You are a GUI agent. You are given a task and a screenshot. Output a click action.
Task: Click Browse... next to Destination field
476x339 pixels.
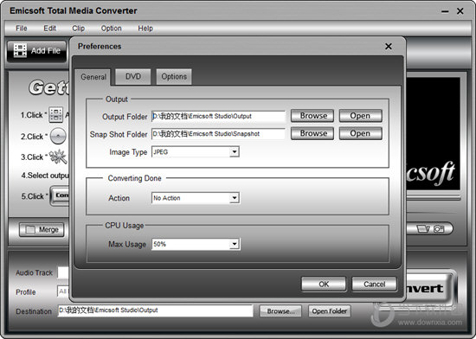coord(280,311)
